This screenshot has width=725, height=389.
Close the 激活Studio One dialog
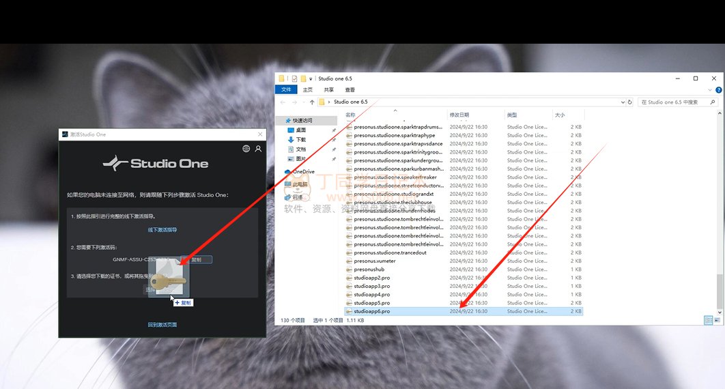click(260, 134)
